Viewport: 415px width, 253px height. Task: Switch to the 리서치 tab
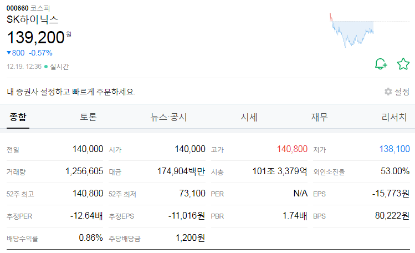tap(394, 117)
